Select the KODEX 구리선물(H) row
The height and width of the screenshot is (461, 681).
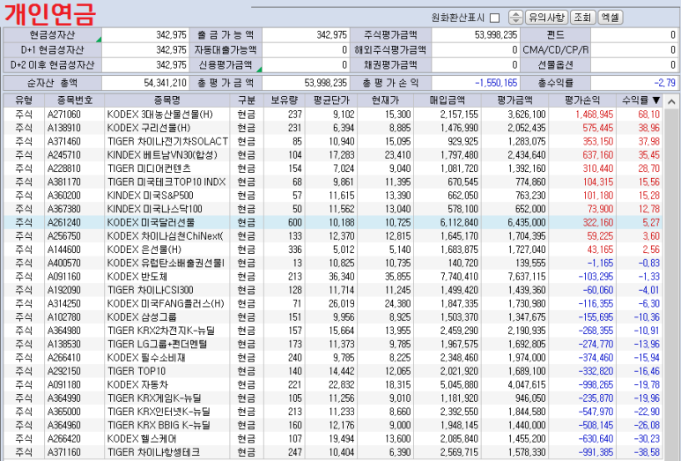tap(333, 128)
